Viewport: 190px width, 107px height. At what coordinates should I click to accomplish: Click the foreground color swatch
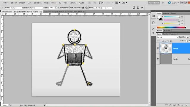coord(159,17)
